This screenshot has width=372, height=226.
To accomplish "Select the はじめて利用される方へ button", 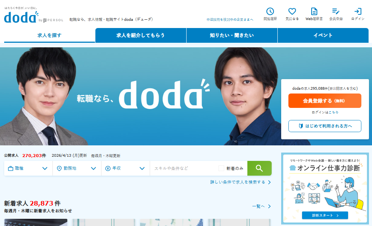I will [x=325, y=126].
